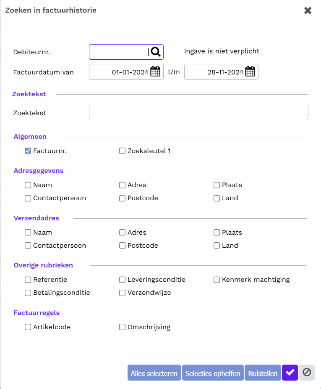The image size is (321, 389).
Task: Close the Zoeken in factuurhistorie dialog
Action: pos(308,11)
